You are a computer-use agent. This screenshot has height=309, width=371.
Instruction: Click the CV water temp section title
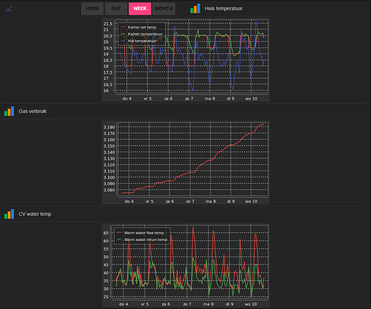(35, 214)
